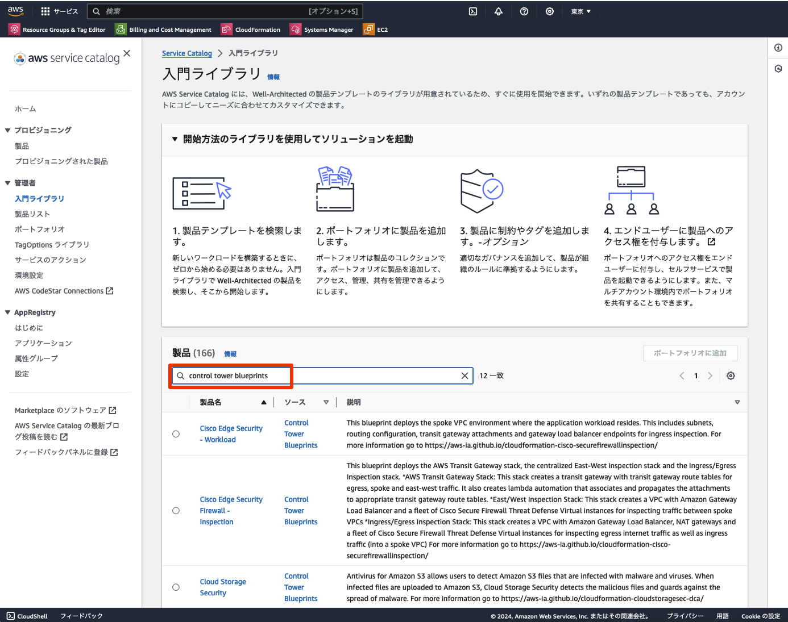
Task: Select the Cisco Edge Security Firewall - Inspection radio button
Action: [x=176, y=510]
